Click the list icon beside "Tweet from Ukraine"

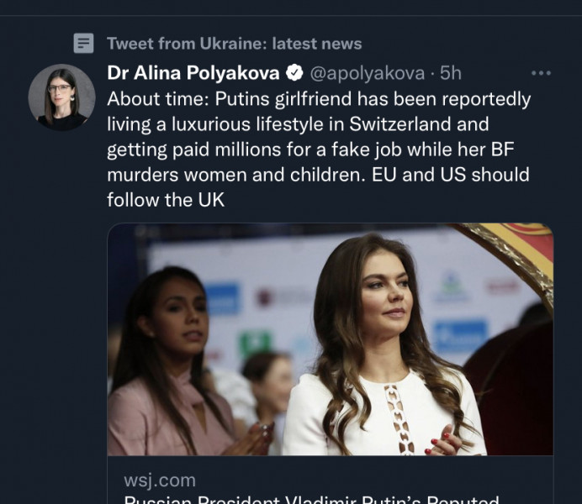pyautogui.click(x=82, y=43)
